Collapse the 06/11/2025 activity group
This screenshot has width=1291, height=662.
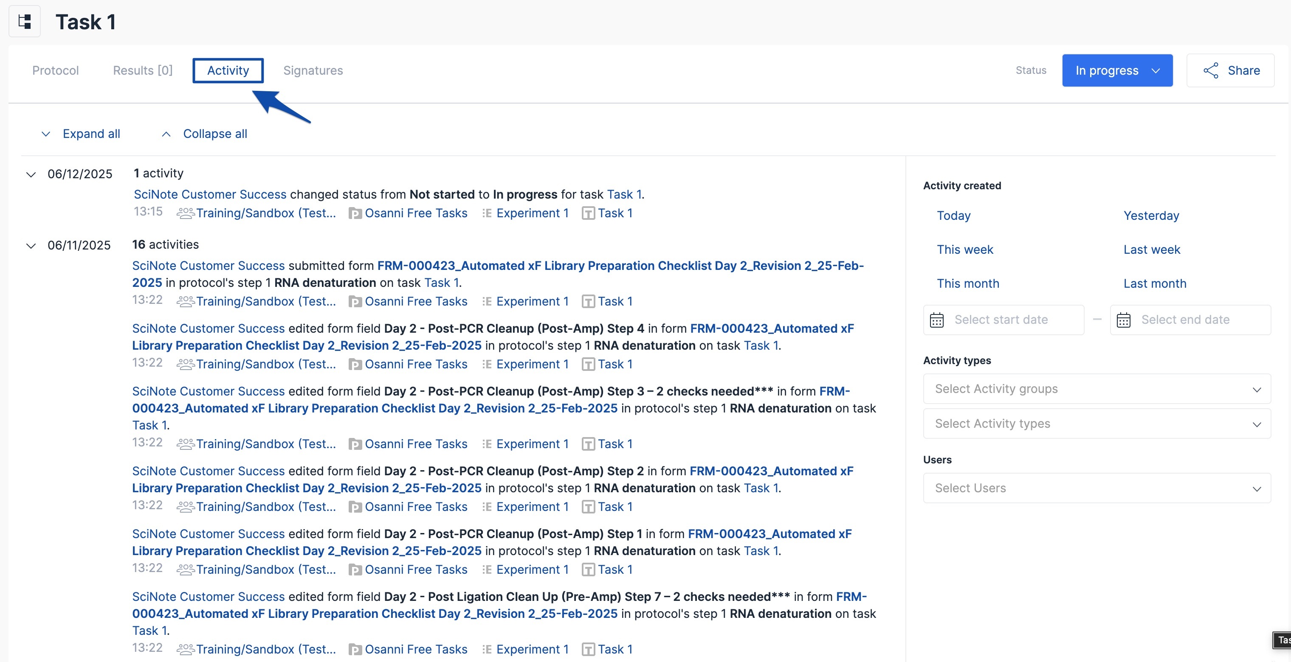click(x=31, y=245)
